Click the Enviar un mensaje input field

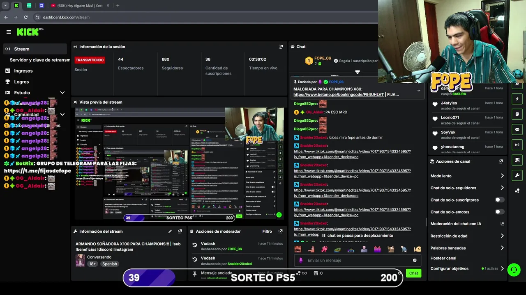coord(357,260)
